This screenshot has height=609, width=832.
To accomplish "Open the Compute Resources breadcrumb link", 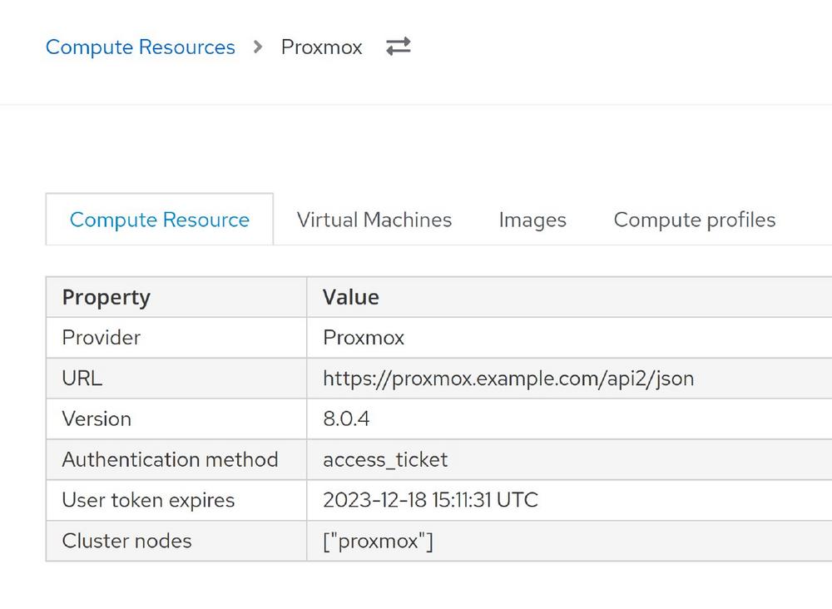I will (140, 47).
